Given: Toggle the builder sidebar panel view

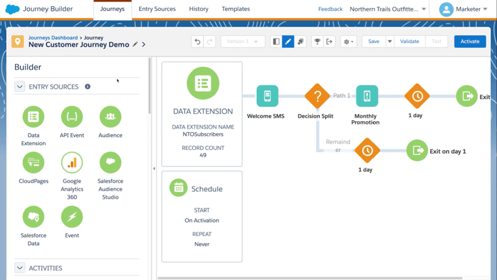Looking at the screenshot, I should (x=276, y=41).
